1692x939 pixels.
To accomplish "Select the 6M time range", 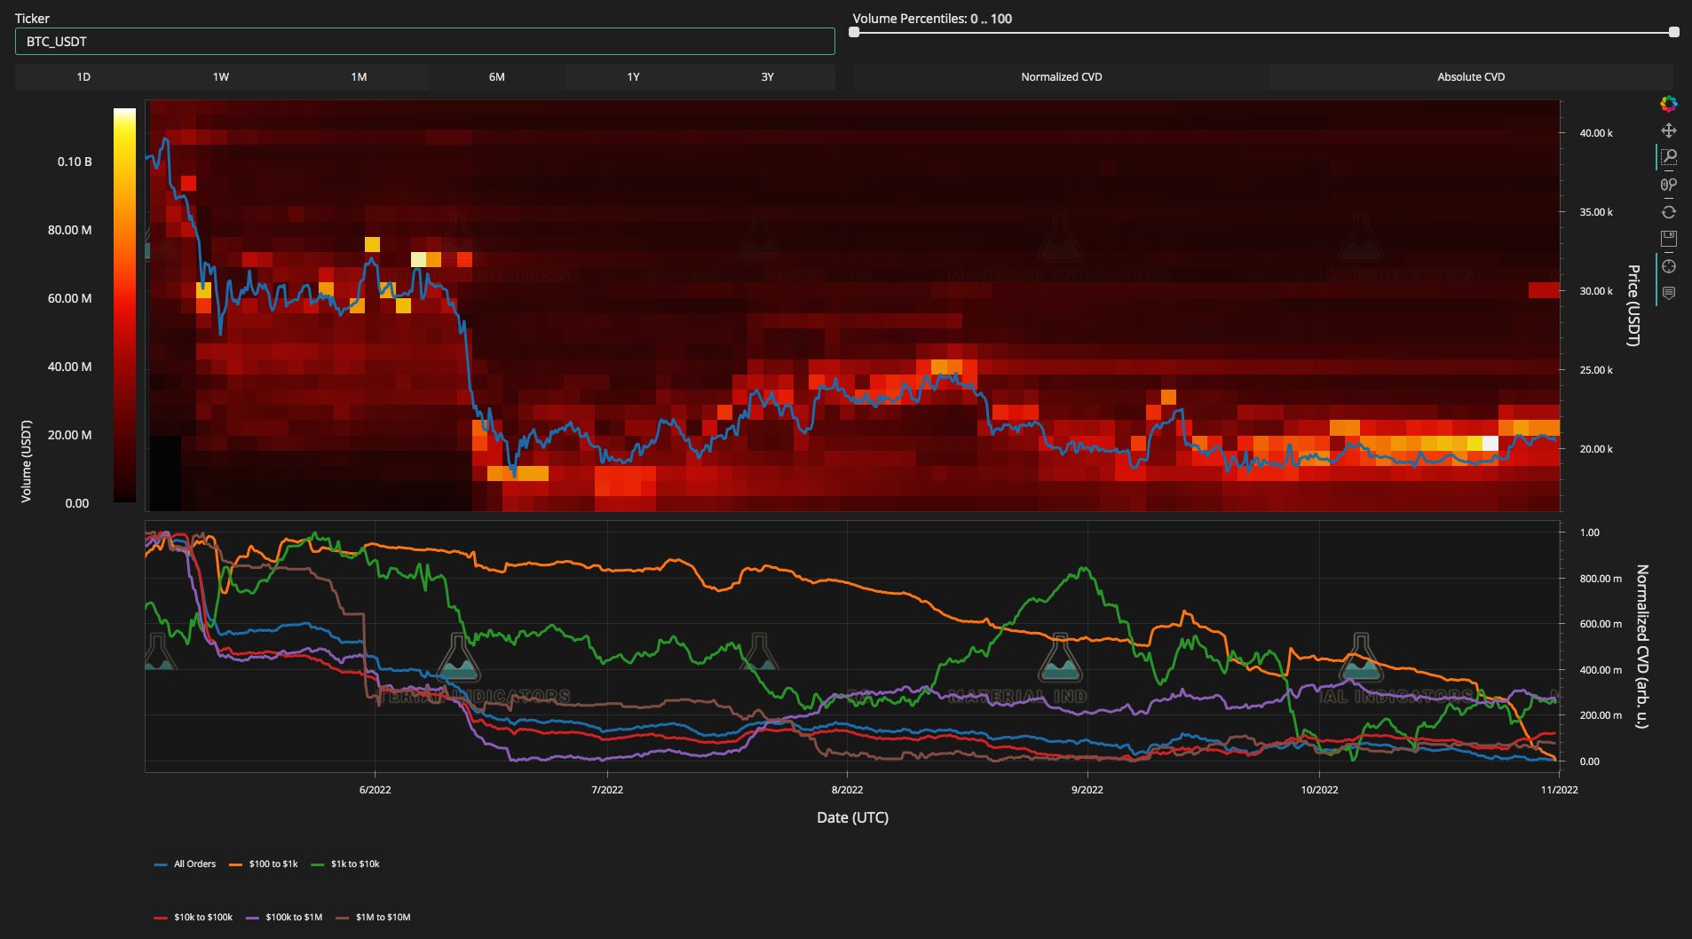I will click(496, 77).
